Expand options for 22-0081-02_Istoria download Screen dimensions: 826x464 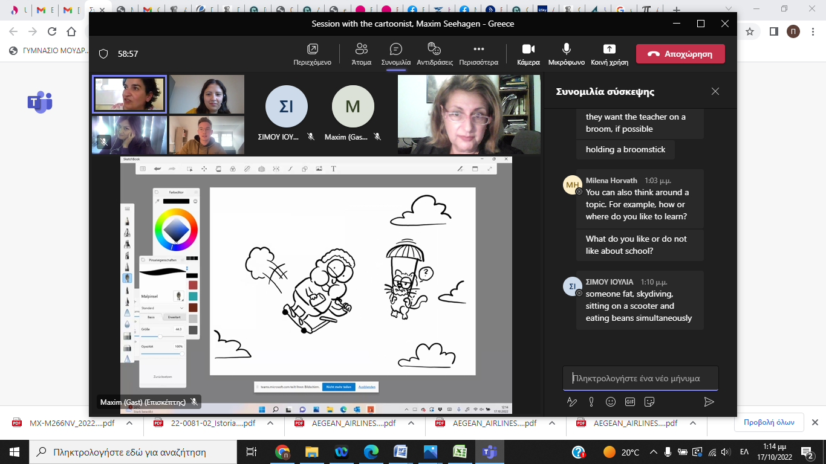coord(270,424)
